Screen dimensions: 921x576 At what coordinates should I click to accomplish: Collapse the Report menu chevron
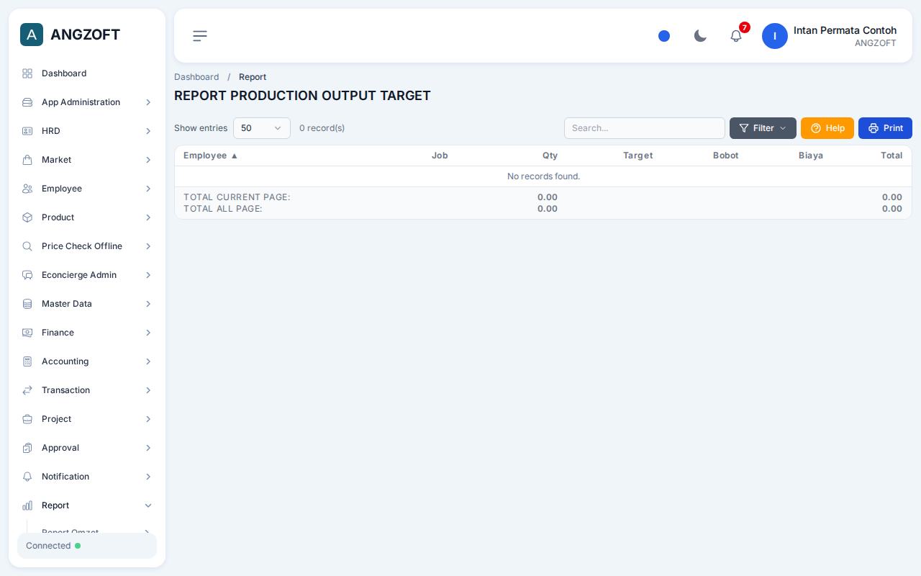[x=148, y=505]
